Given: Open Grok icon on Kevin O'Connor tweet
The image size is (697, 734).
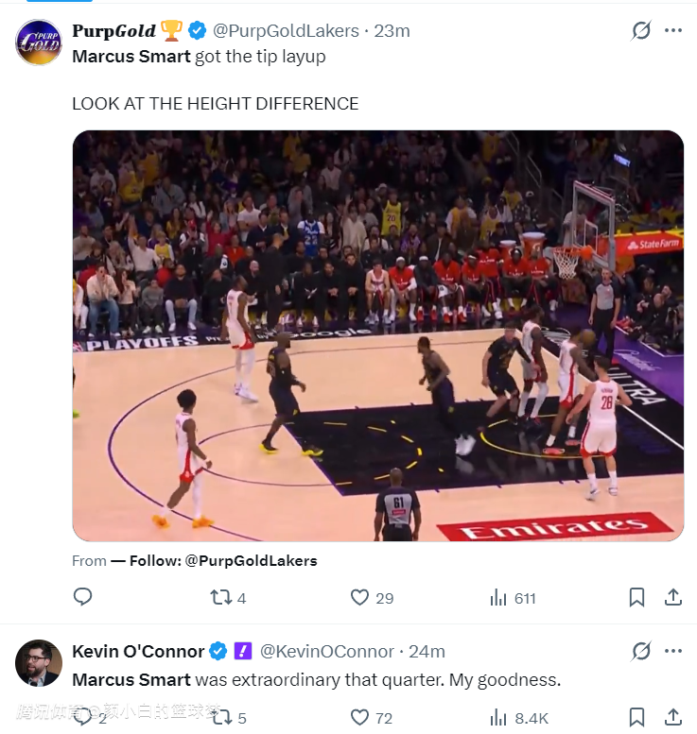Looking at the screenshot, I should pyautogui.click(x=641, y=651).
